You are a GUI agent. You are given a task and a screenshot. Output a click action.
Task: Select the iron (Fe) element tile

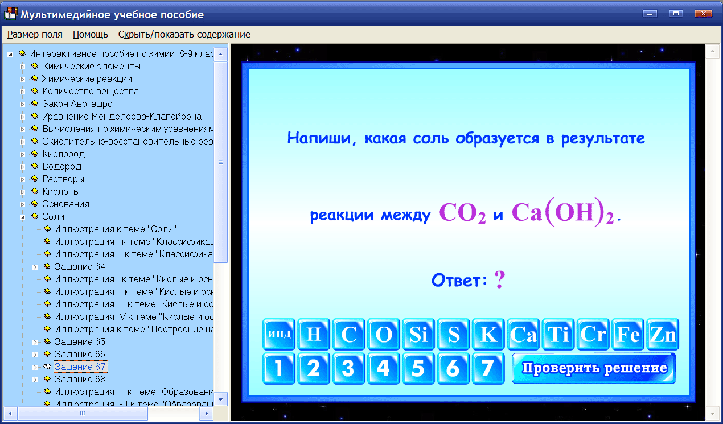[627, 335]
